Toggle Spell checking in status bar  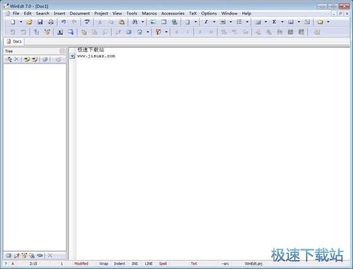click(163, 264)
